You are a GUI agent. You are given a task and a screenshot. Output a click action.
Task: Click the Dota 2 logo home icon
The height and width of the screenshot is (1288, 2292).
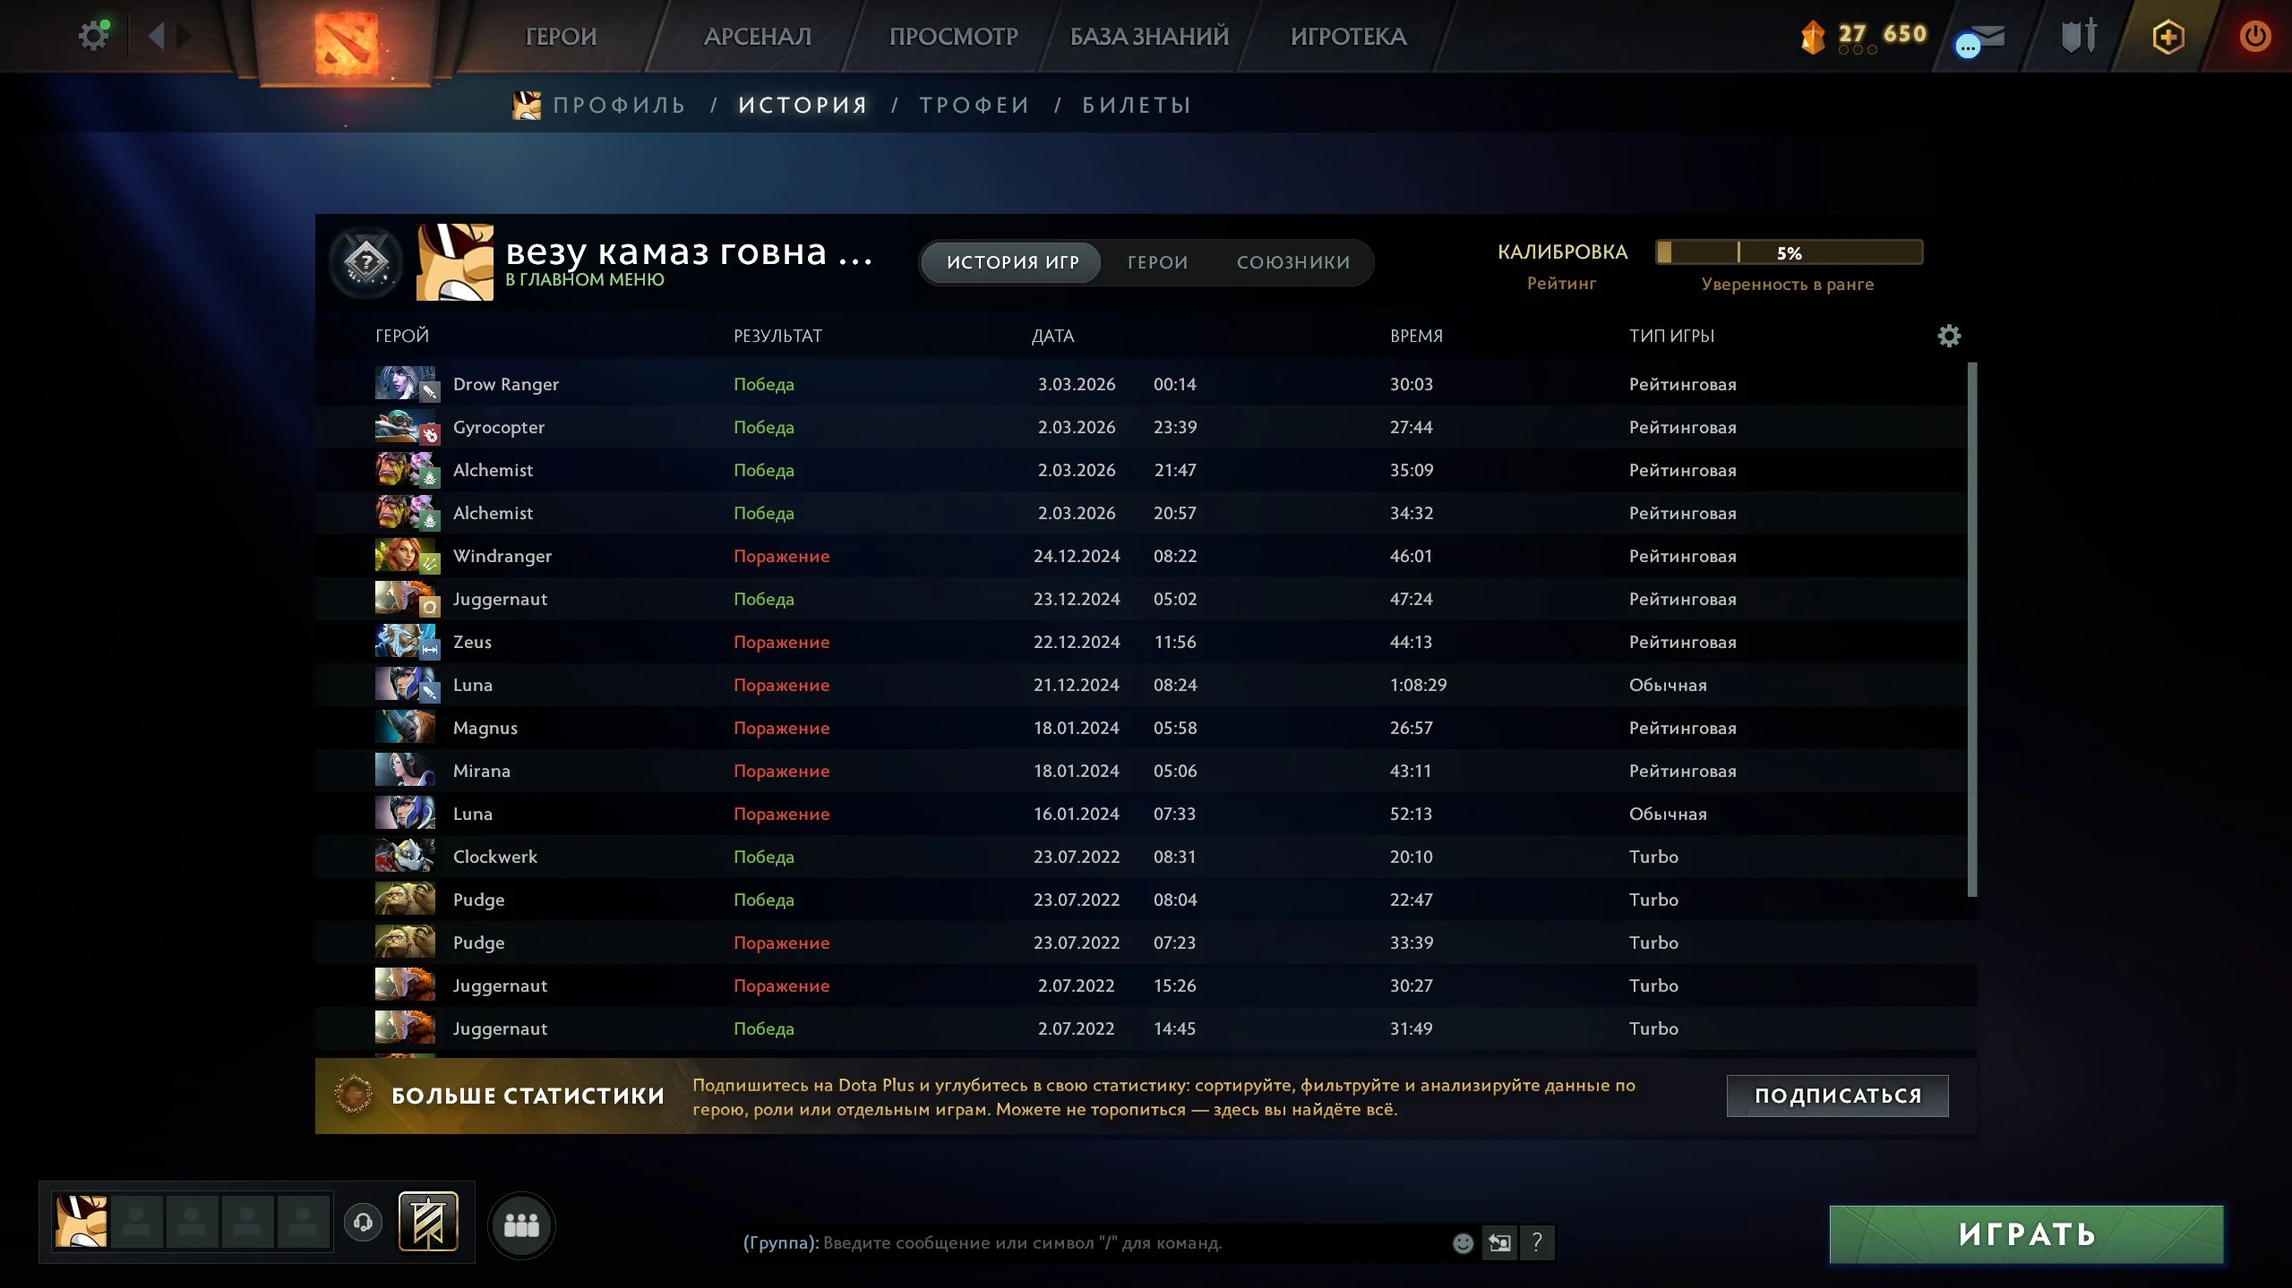click(346, 42)
